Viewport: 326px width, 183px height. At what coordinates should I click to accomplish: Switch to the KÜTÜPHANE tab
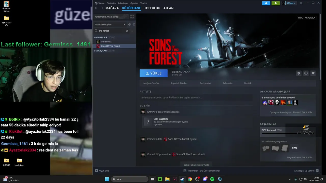point(131,8)
